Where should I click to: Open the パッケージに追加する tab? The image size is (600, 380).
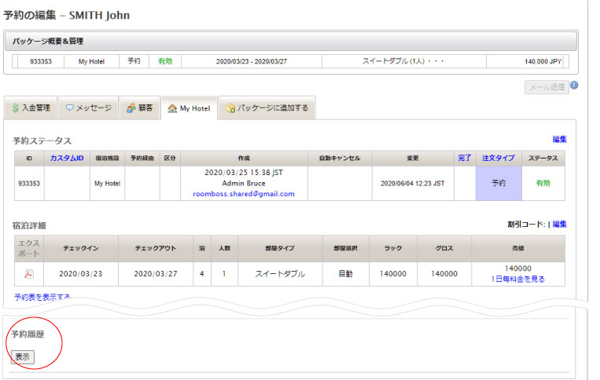pos(267,108)
